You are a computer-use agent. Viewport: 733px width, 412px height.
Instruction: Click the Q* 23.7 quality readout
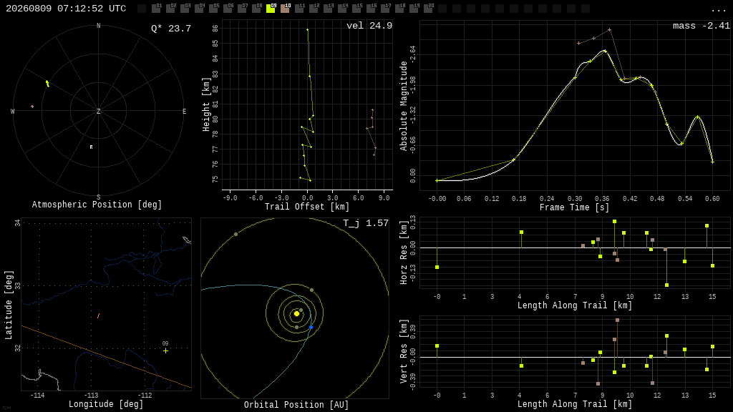171,29
